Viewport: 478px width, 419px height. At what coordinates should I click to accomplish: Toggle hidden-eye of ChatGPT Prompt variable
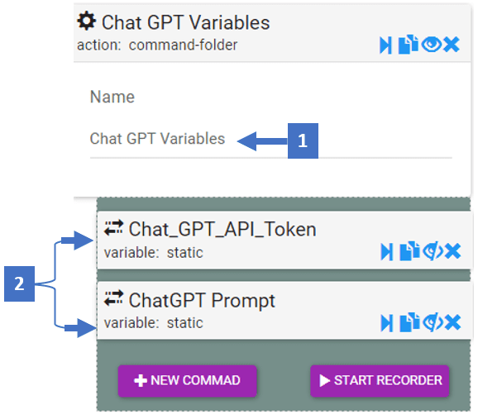433,322
